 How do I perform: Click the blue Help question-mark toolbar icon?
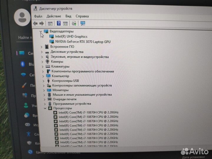coord(59,23)
